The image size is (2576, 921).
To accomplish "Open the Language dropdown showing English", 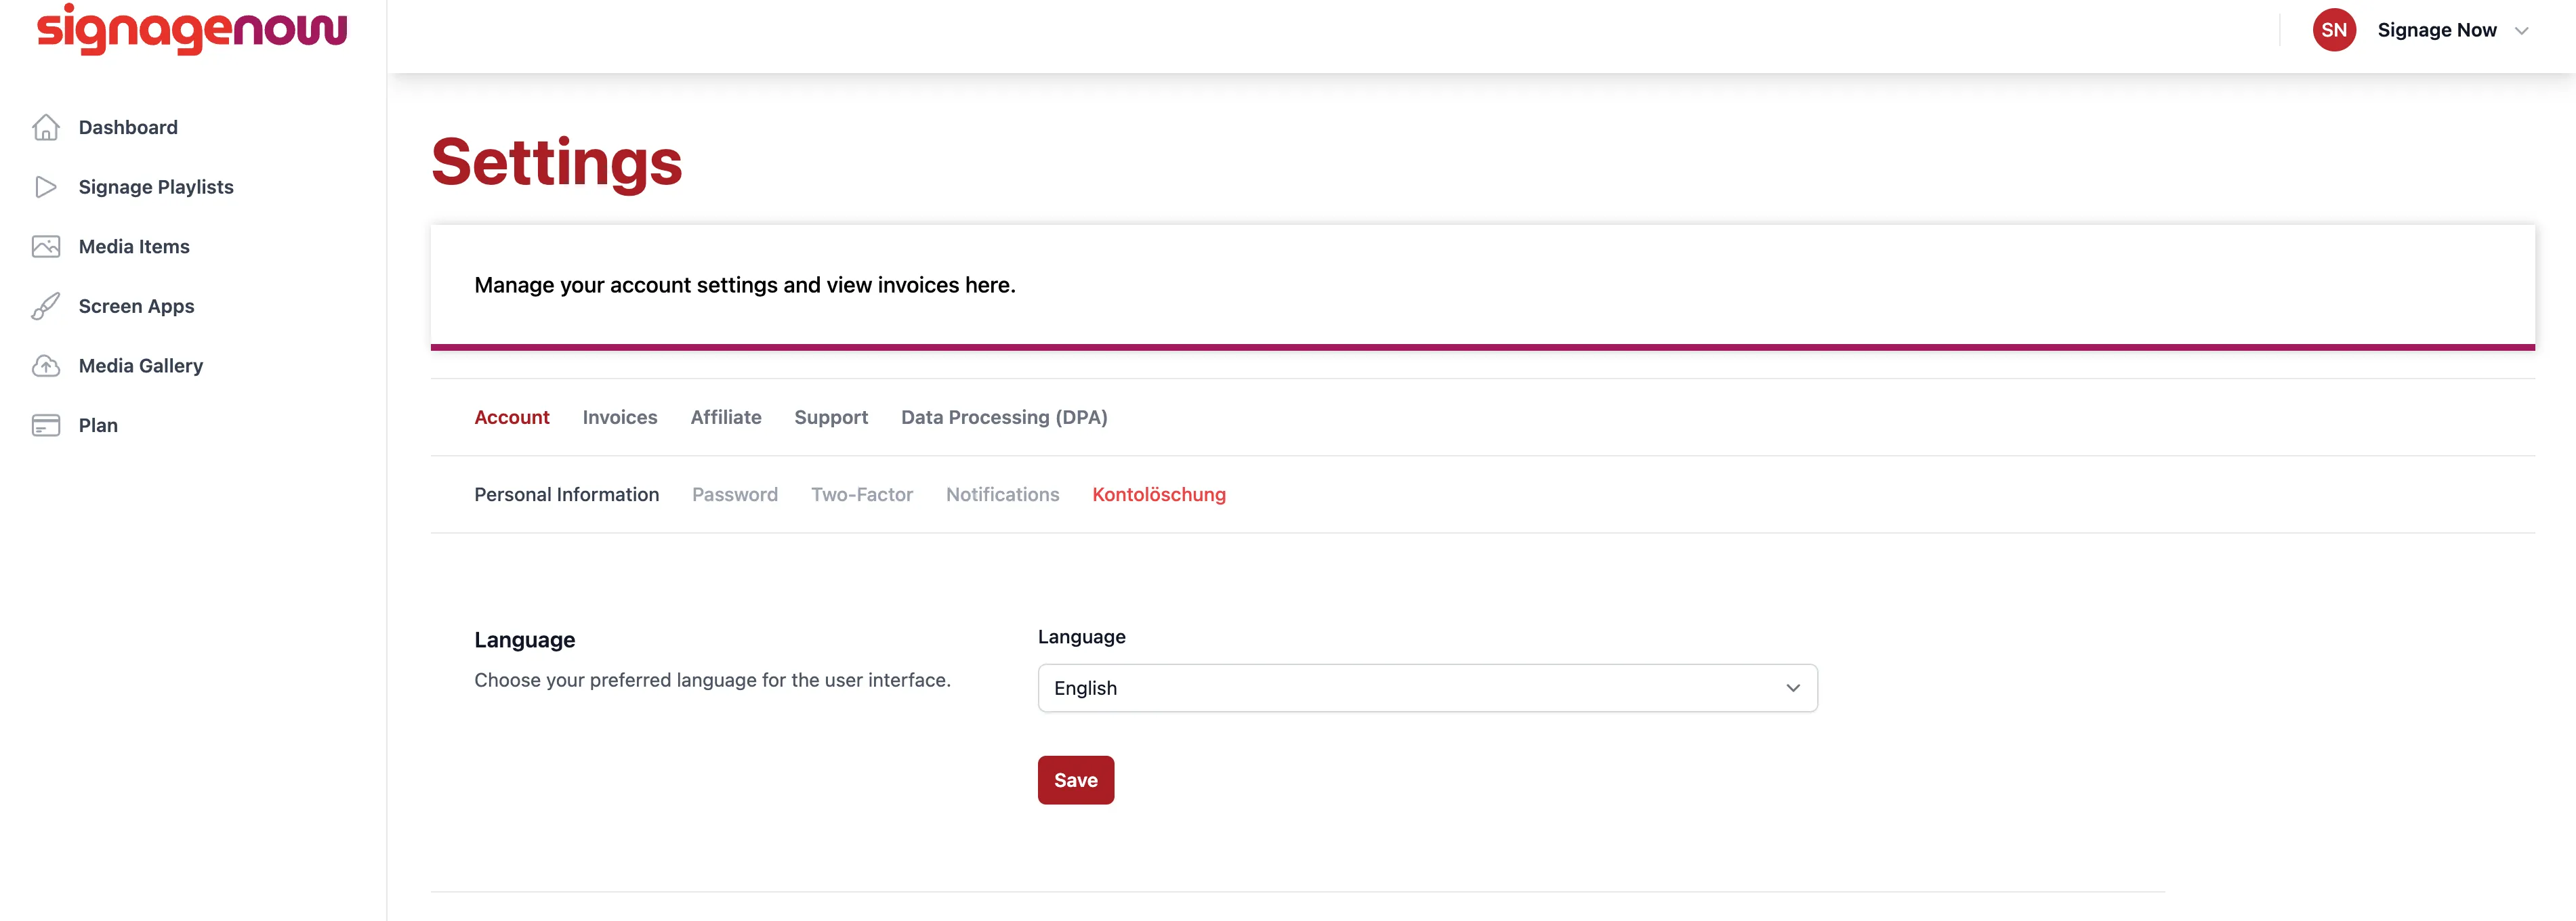I will [1427, 688].
